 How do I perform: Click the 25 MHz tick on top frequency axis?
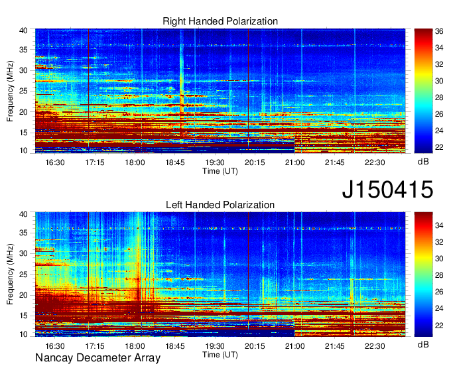[x=23, y=91]
